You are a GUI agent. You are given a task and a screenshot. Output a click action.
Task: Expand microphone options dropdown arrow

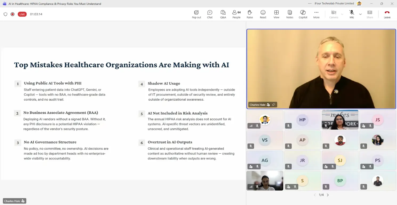(x=360, y=14)
